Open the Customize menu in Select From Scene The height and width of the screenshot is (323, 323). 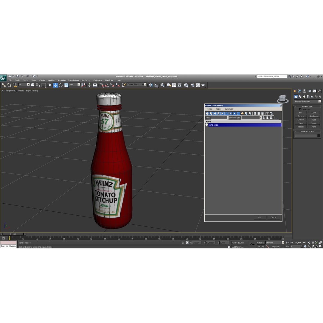pos(229,109)
